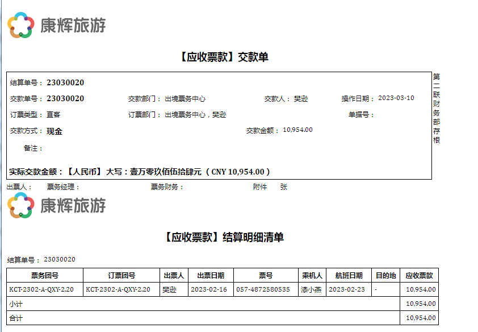Click the second 康辉旅游 logo above the detail list
Viewport: 478px width, 332px height.
coord(56,205)
